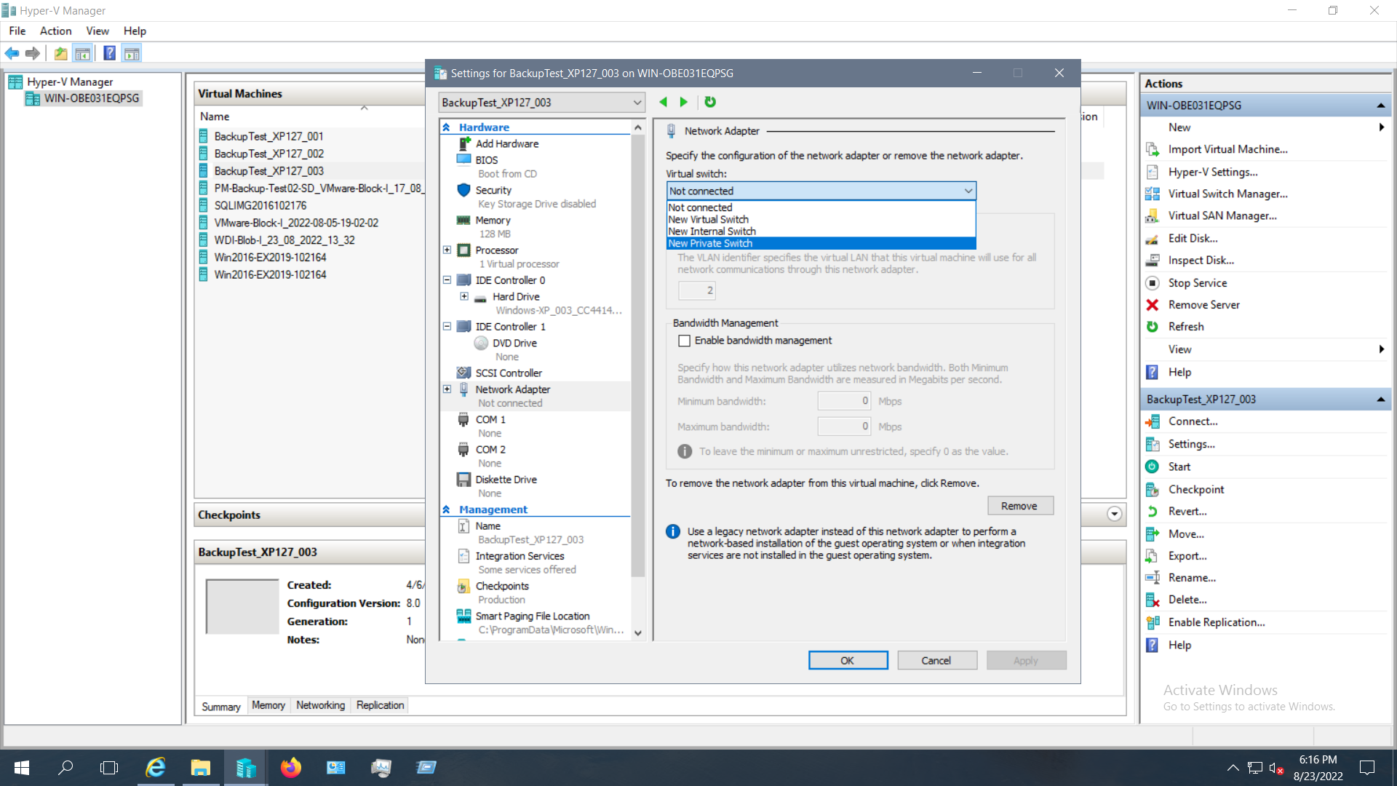Collapse the Management section header
1397x786 pixels.
click(x=446, y=509)
